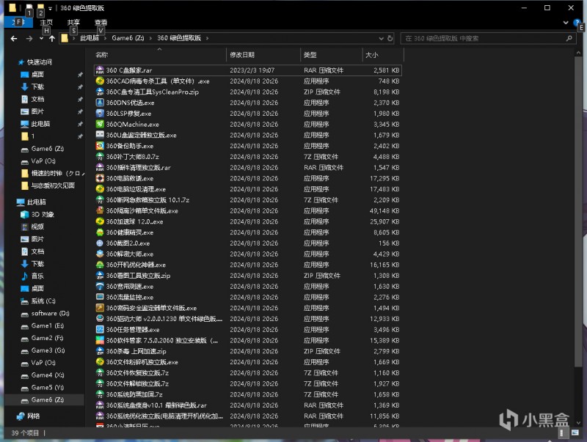This screenshot has width=587, height=442.
Task: Click the vertical scrollbar in file list
Action: click(x=578, y=212)
